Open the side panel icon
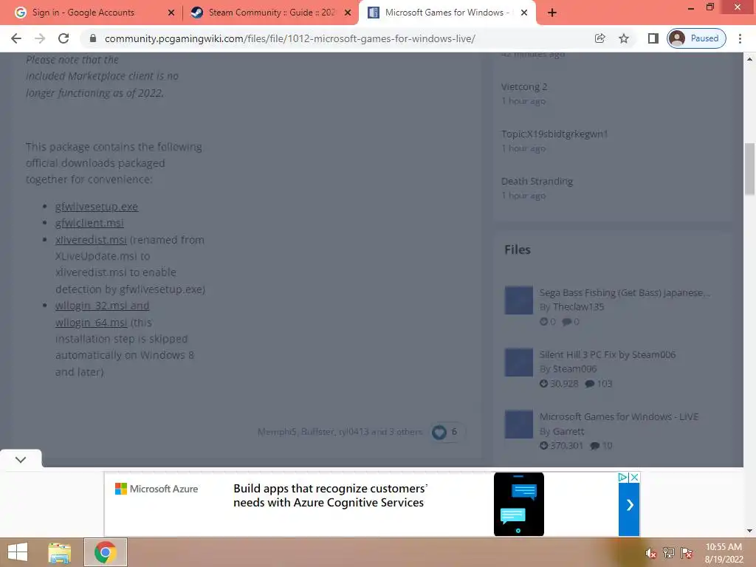Image resolution: width=756 pixels, height=567 pixels. pyautogui.click(x=653, y=38)
